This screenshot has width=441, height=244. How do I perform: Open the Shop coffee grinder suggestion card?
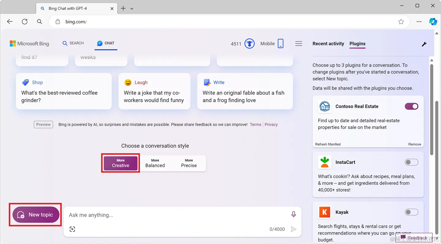pos(64,91)
